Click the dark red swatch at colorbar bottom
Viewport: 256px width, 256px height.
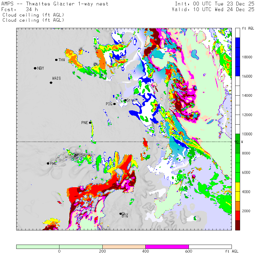(x=238, y=225)
